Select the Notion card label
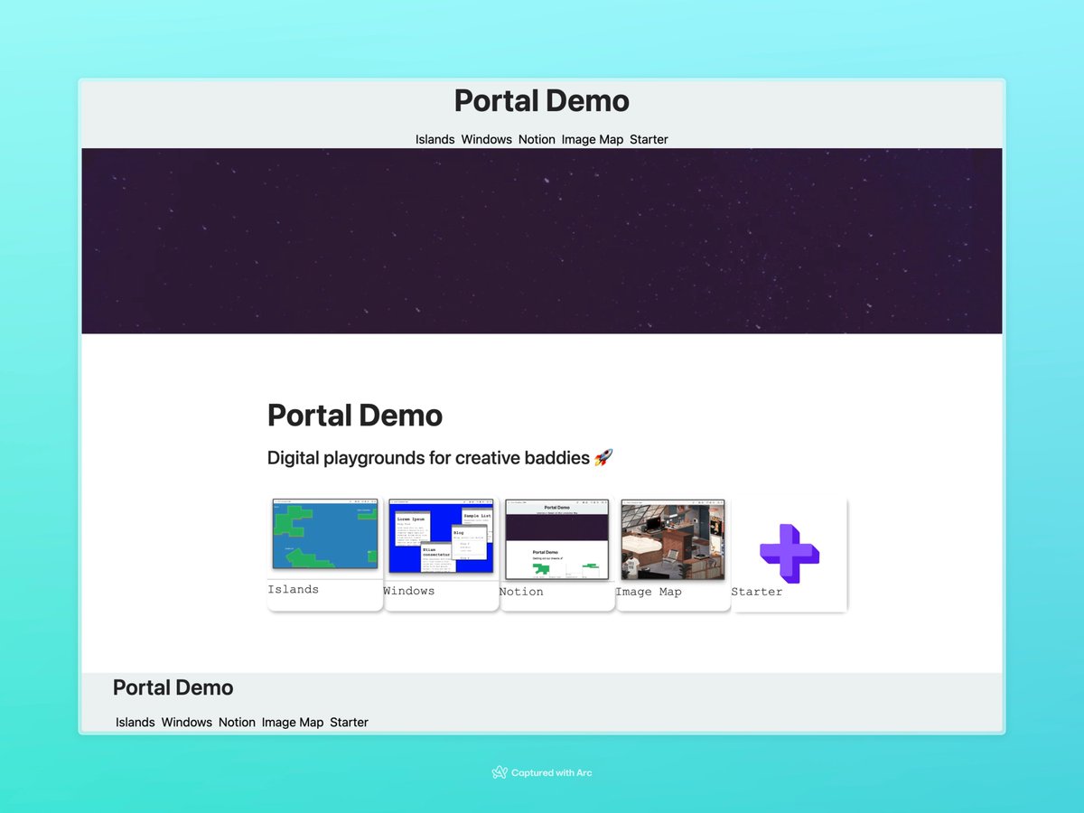 521,592
